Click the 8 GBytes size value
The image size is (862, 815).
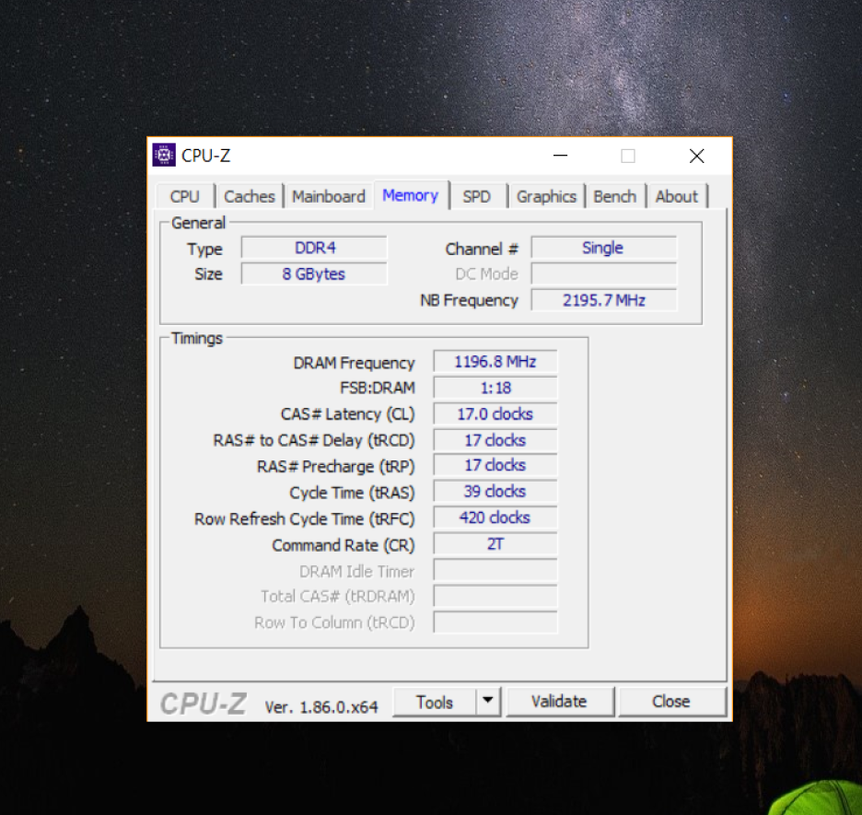[x=314, y=274]
